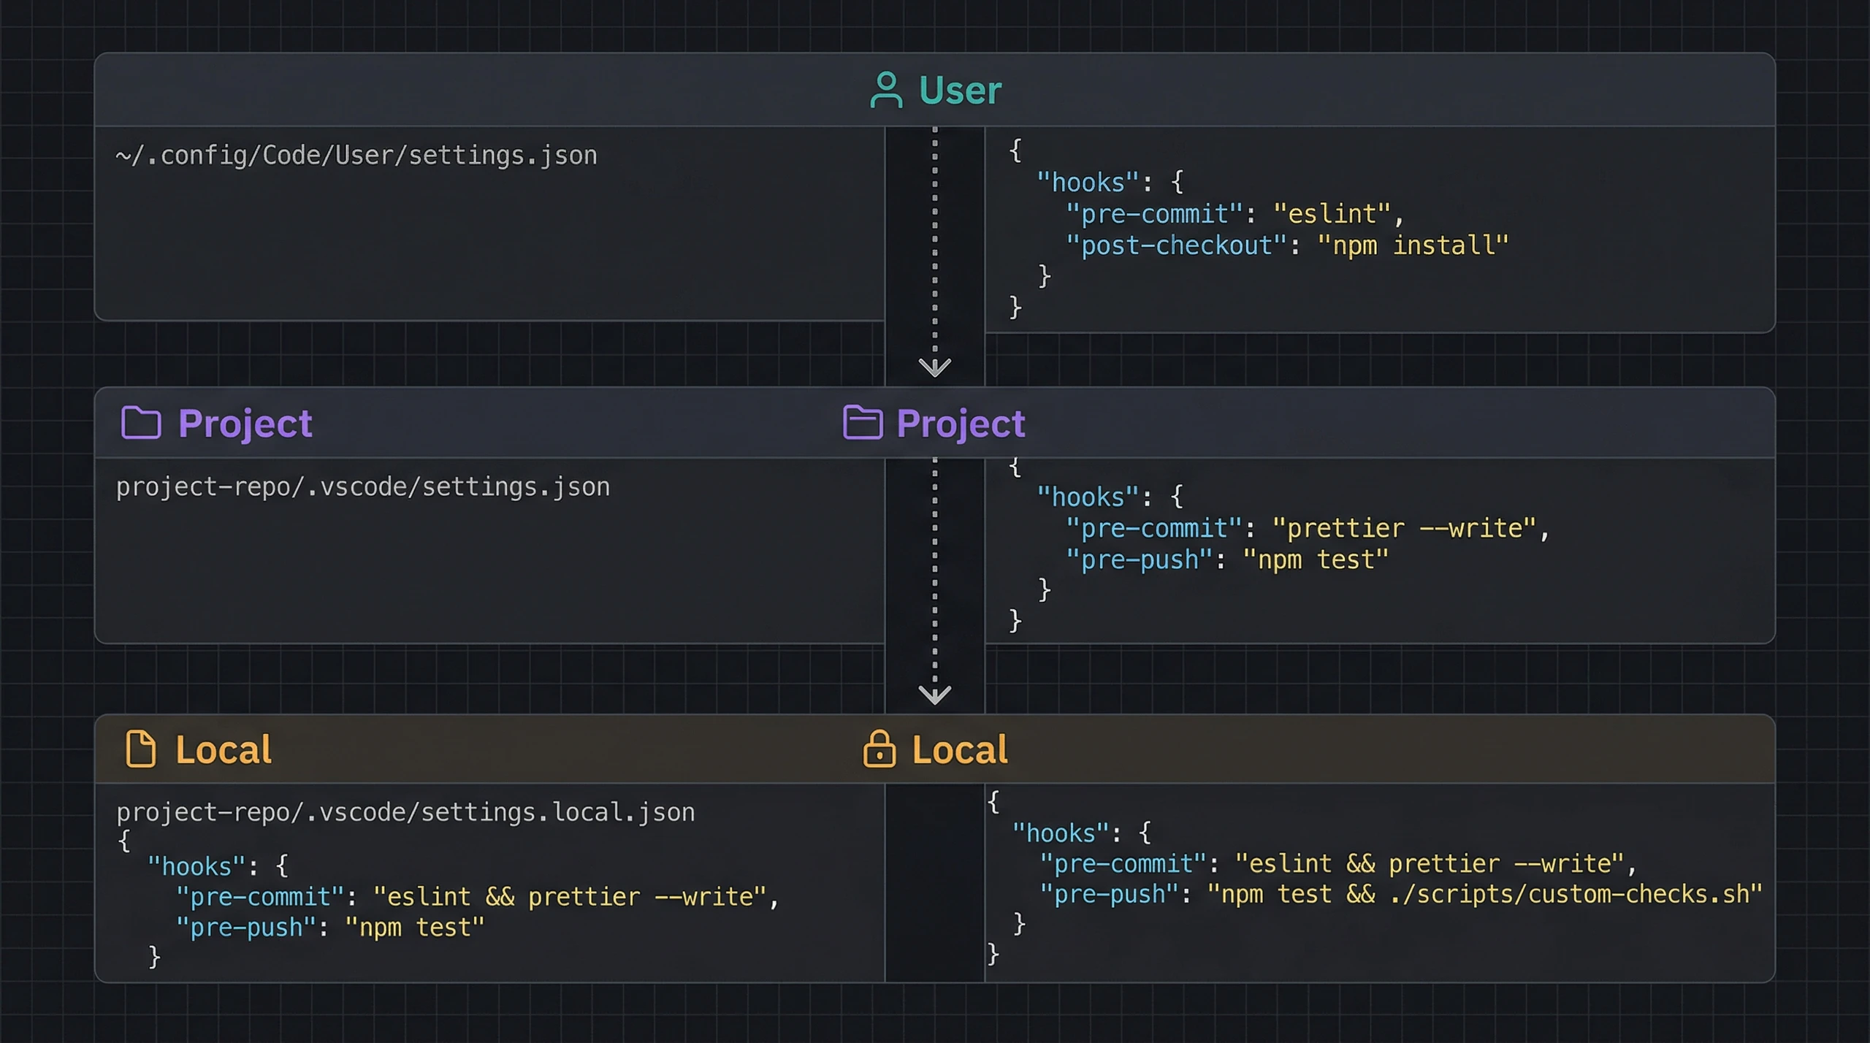Click the Project folder icon in the center
This screenshot has height=1043, width=1870.
click(864, 421)
